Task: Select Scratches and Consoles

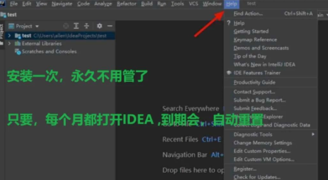Action: tap(49, 52)
